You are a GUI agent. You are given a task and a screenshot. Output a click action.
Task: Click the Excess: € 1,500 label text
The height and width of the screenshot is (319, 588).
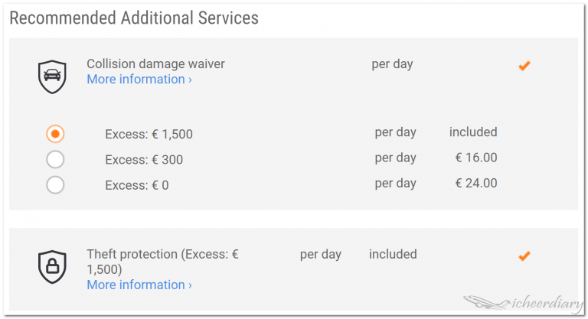[x=149, y=135]
